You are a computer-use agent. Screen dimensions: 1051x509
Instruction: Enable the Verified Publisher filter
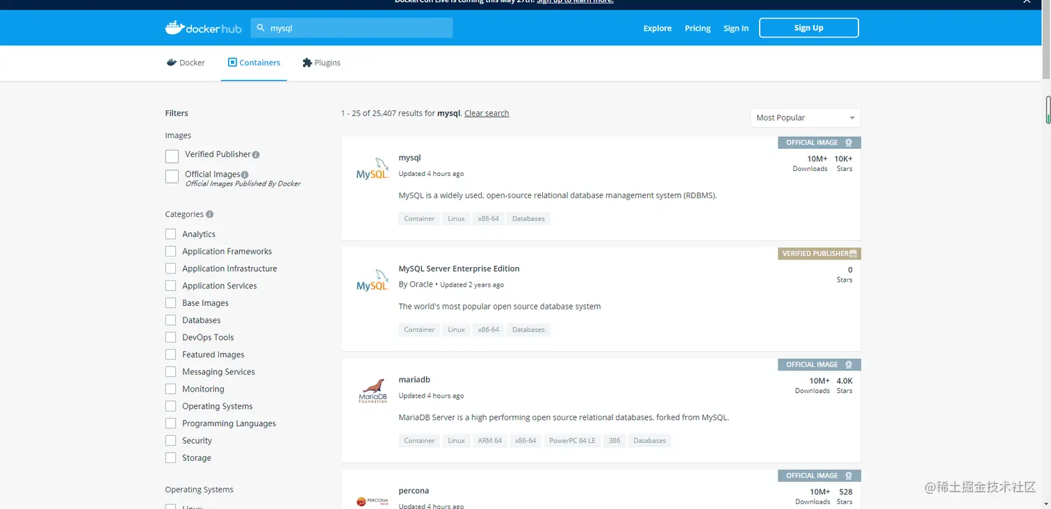click(x=172, y=156)
